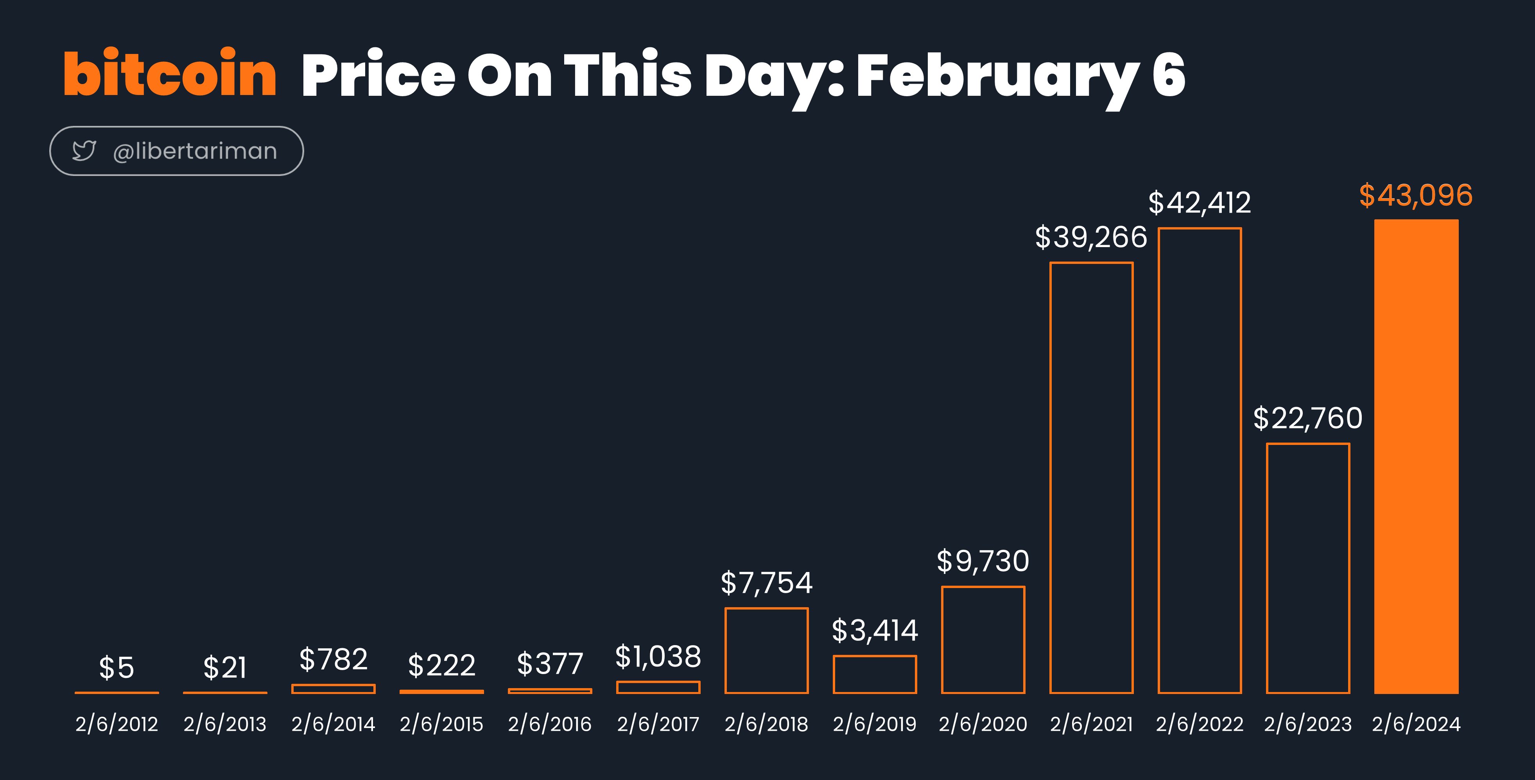Select the 2/6/2020 bar
This screenshot has height=780, width=1535.
pos(983,640)
